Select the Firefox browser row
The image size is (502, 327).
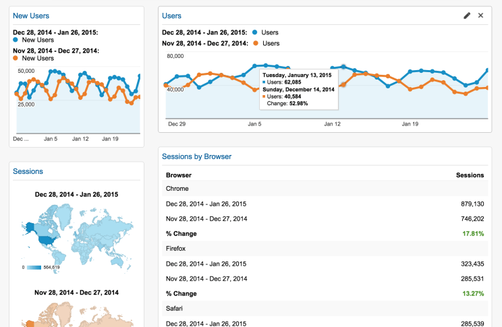coord(325,248)
